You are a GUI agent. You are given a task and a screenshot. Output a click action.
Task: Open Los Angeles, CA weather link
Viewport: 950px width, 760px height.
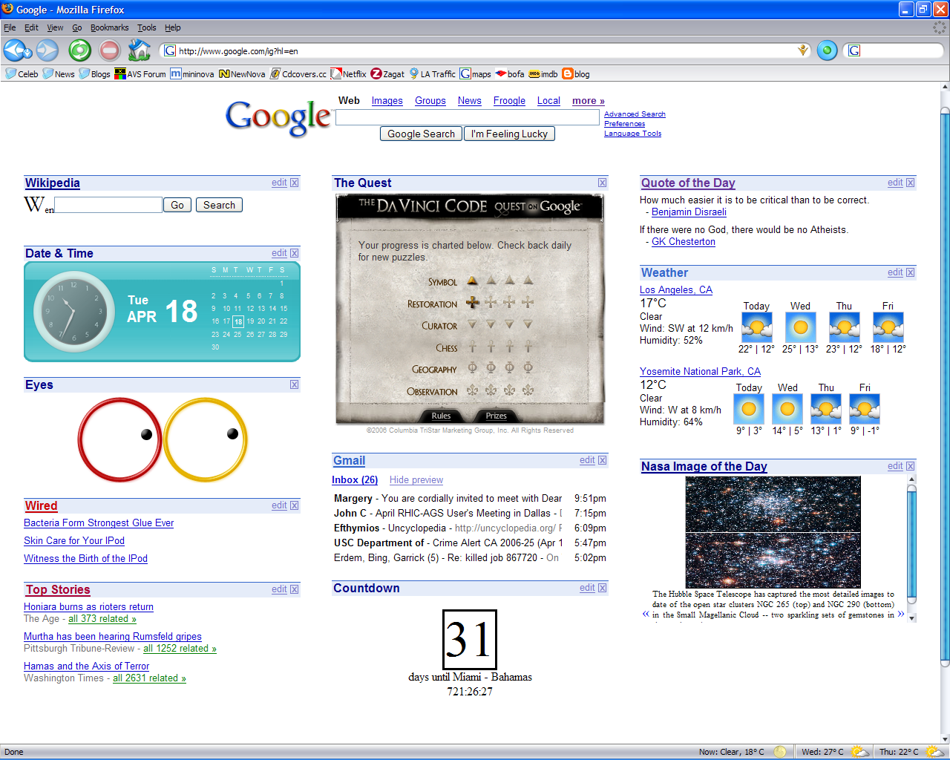pos(676,290)
